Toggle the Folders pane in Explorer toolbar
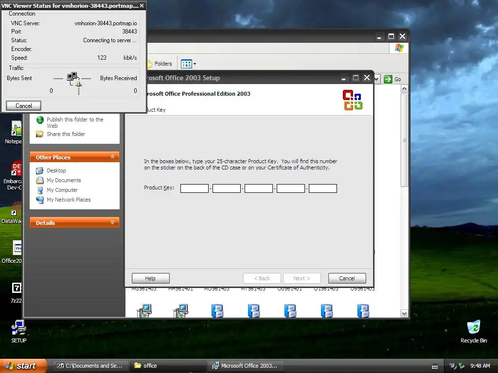The height and width of the screenshot is (373, 498). click(x=160, y=64)
